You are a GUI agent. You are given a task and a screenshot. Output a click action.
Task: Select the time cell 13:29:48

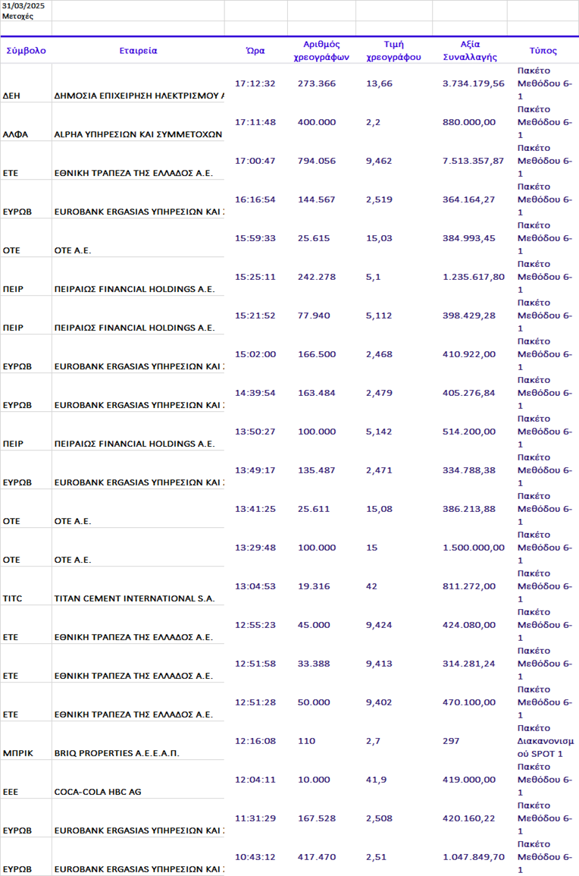click(255, 548)
